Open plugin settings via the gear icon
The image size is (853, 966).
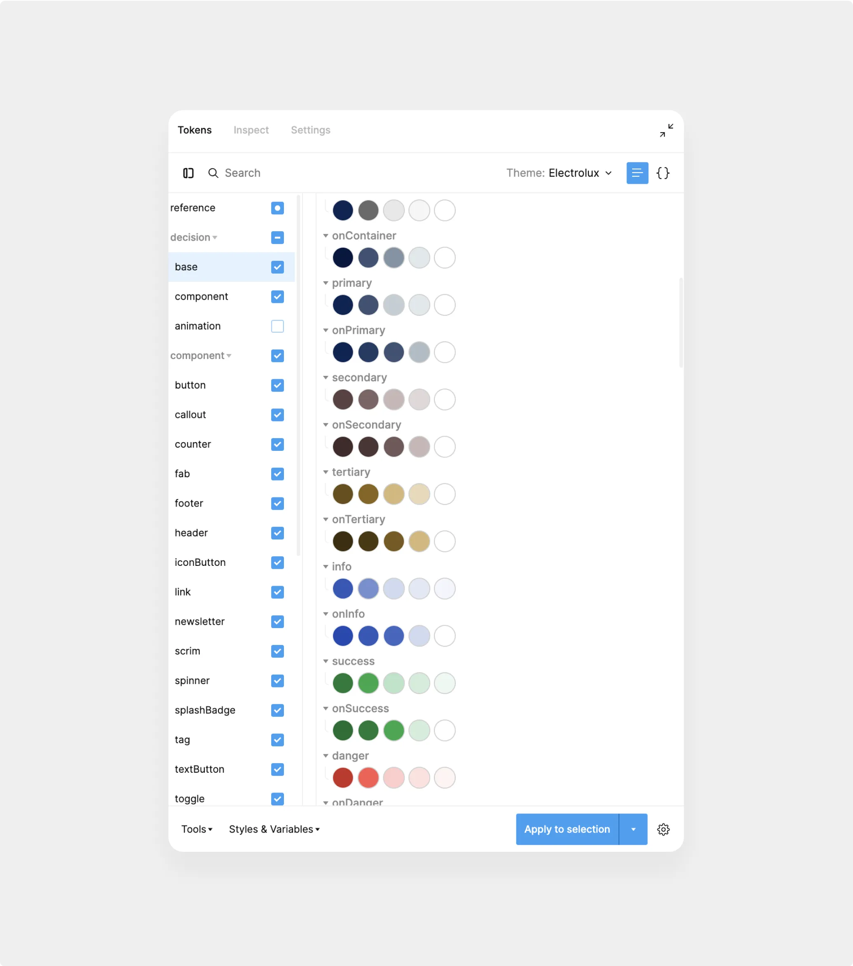pyautogui.click(x=663, y=829)
